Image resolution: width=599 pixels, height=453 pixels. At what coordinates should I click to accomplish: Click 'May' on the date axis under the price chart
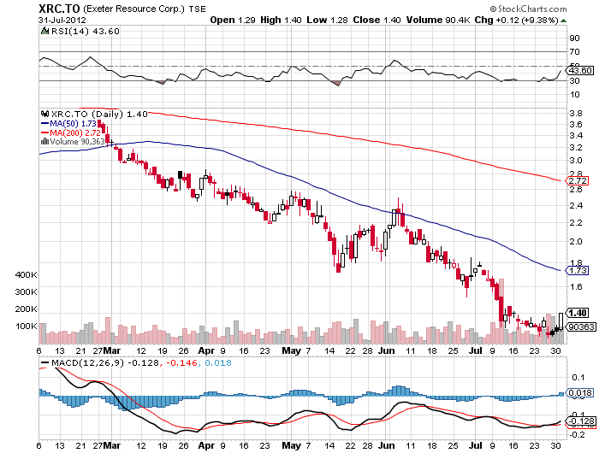click(292, 350)
